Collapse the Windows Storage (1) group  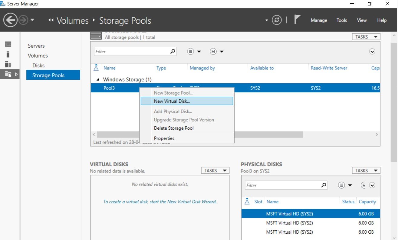[x=97, y=80]
